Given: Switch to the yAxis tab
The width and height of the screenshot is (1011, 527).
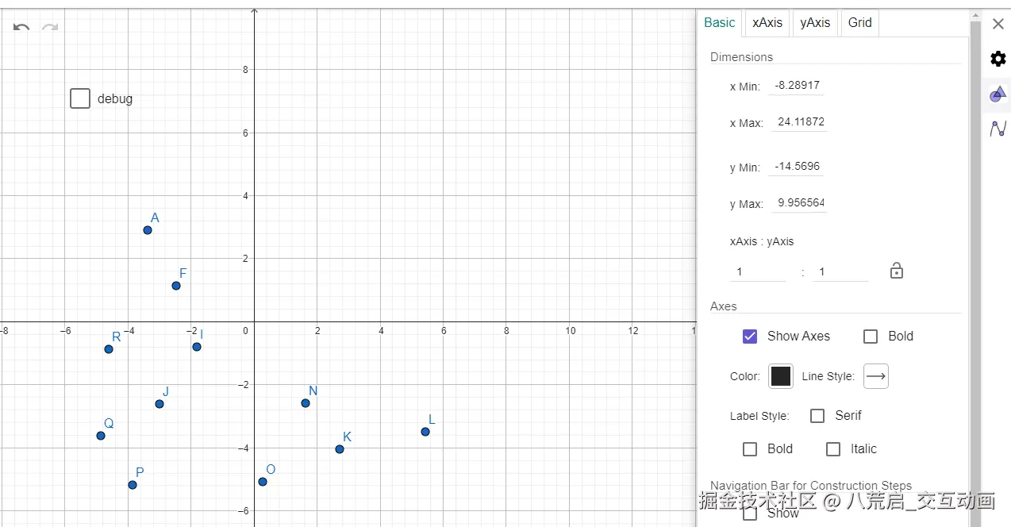Looking at the screenshot, I should (x=815, y=22).
